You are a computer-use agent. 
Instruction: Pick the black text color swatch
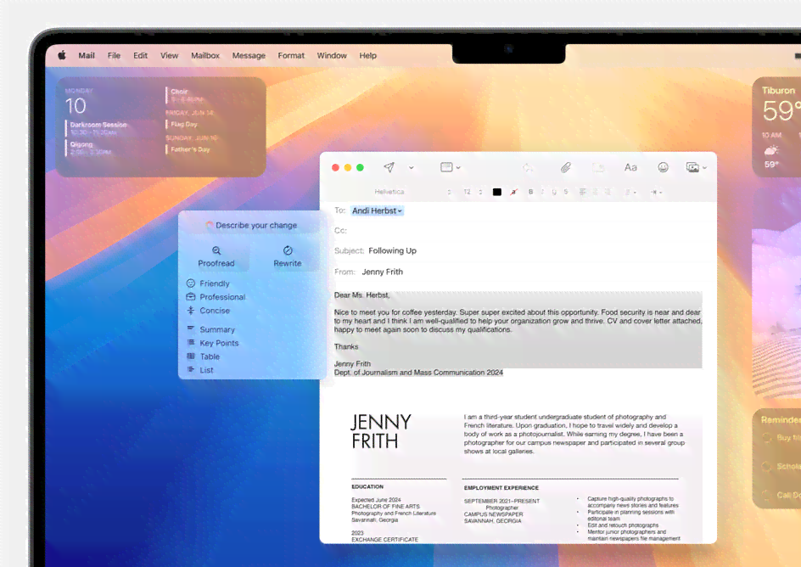click(496, 192)
